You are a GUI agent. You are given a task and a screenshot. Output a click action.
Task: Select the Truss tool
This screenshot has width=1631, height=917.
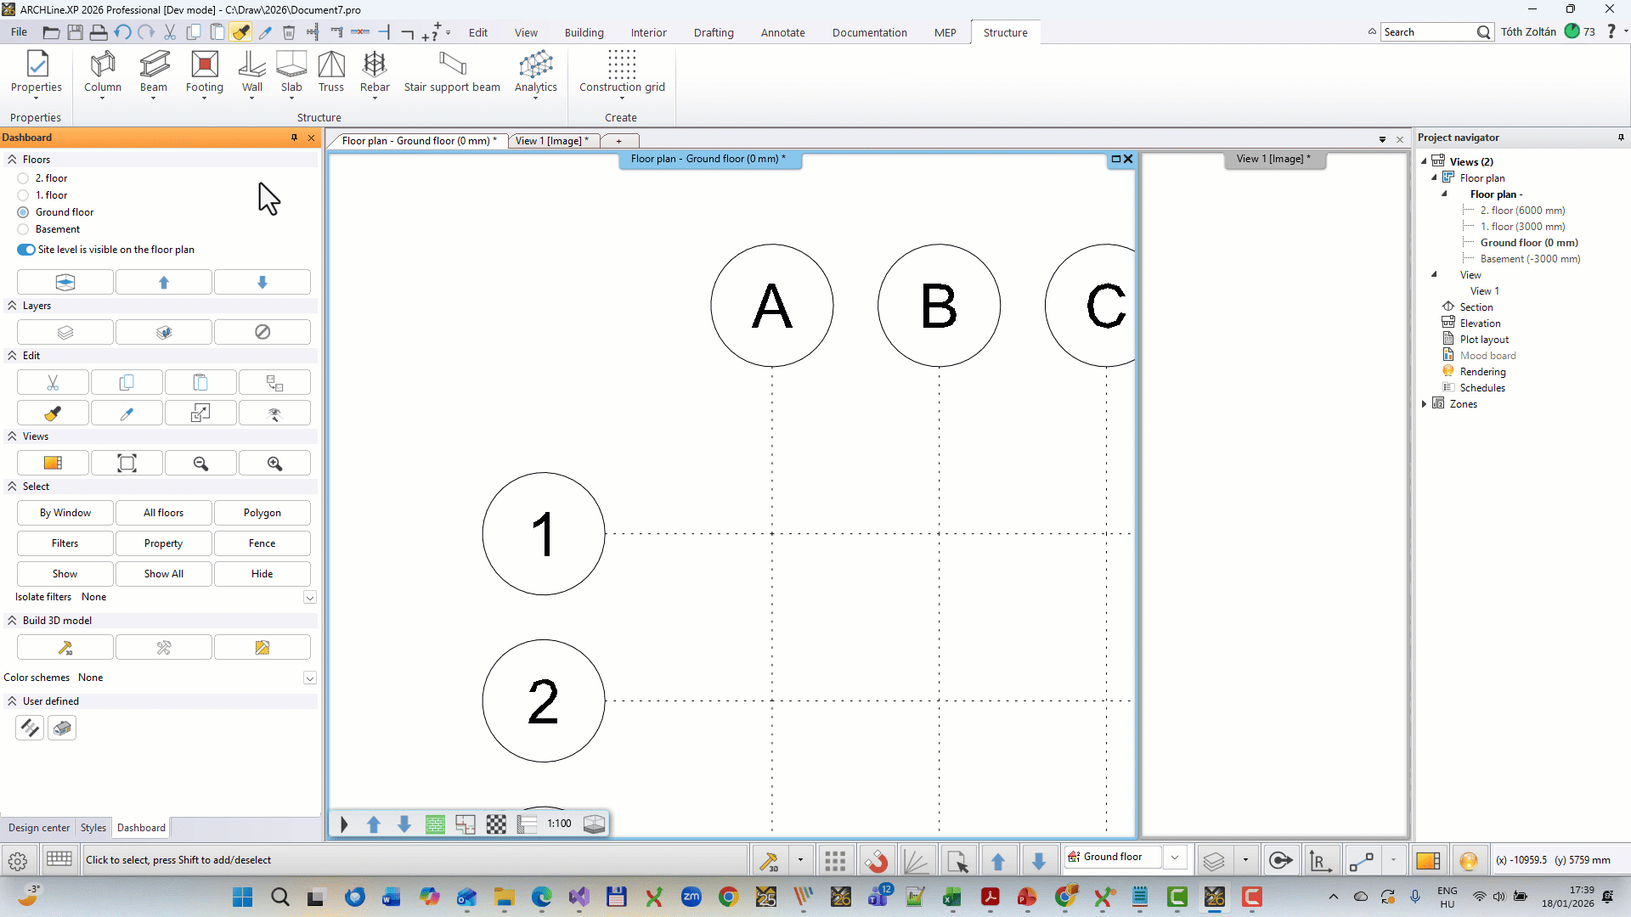330,75
